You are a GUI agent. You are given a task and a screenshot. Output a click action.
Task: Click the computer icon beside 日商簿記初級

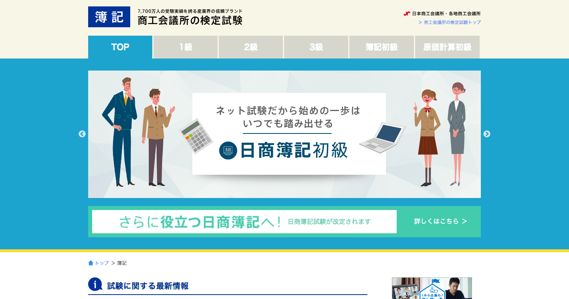point(228,151)
